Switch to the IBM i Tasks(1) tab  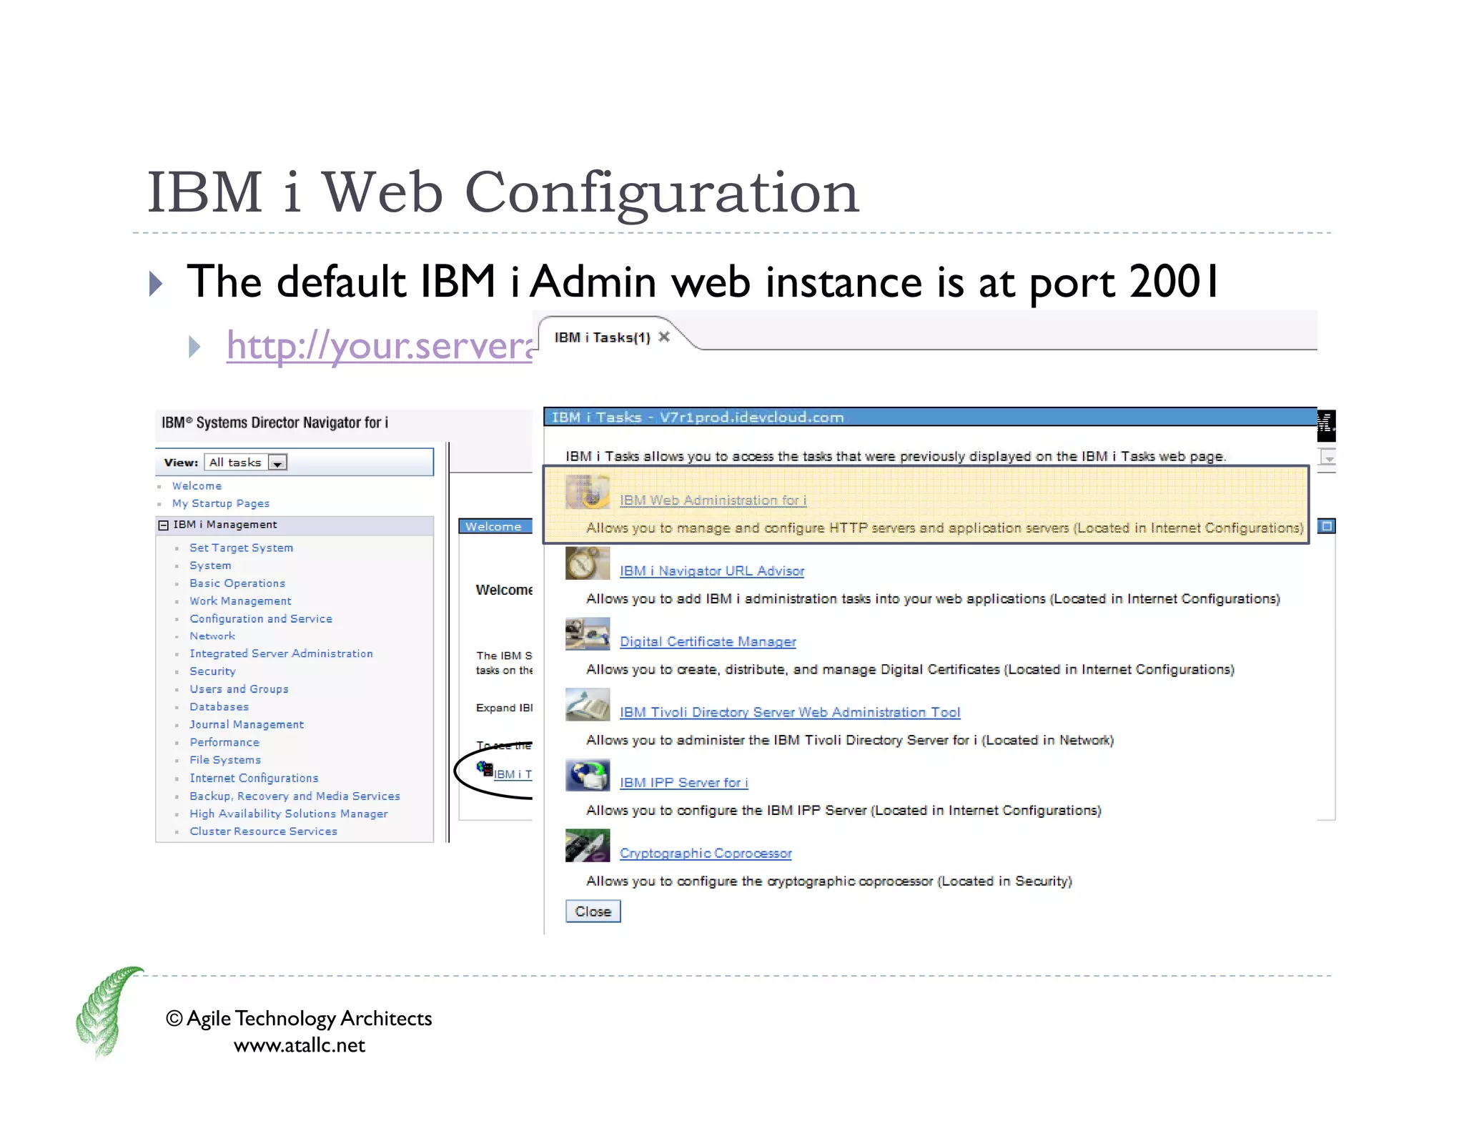pyautogui.click(x=602, y=337)
